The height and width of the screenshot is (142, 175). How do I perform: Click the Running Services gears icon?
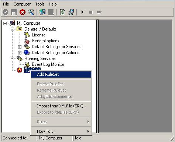(x=20, y=58)
